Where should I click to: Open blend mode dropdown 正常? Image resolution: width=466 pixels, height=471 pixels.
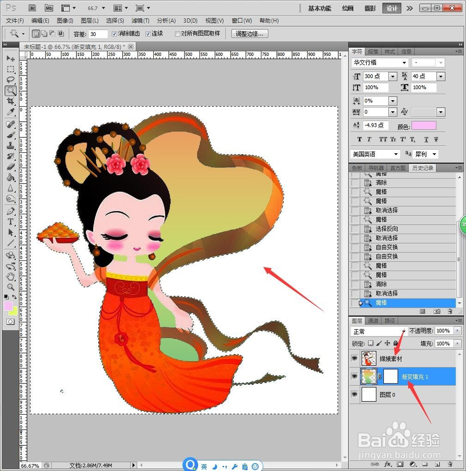click(x=379, y=331)
